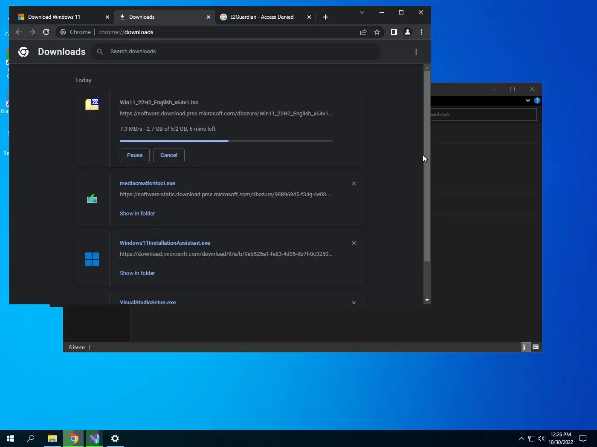Click the Search downloads field
This screenshot has height=447, width=597.
coord(236,52)
